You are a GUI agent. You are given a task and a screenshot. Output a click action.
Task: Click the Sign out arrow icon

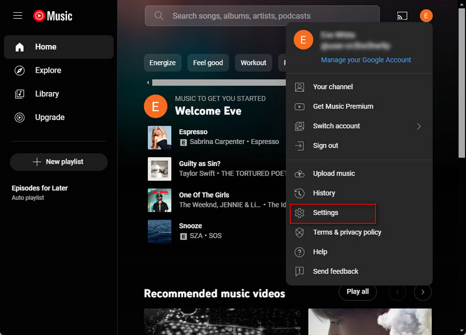pos(299,146)
